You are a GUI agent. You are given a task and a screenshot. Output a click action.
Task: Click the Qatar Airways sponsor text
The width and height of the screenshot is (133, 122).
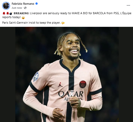[x=71, y=96]
